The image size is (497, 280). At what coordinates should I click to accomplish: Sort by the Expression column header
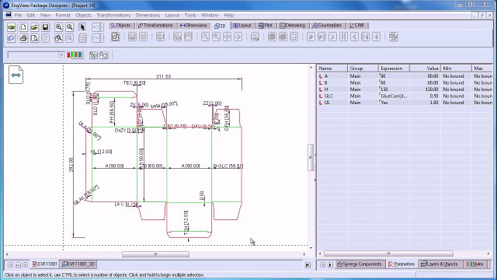coord(394,68)
